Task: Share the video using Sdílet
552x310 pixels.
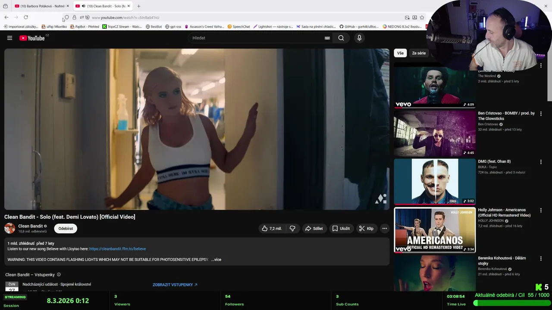Action: tap(314, 229)
